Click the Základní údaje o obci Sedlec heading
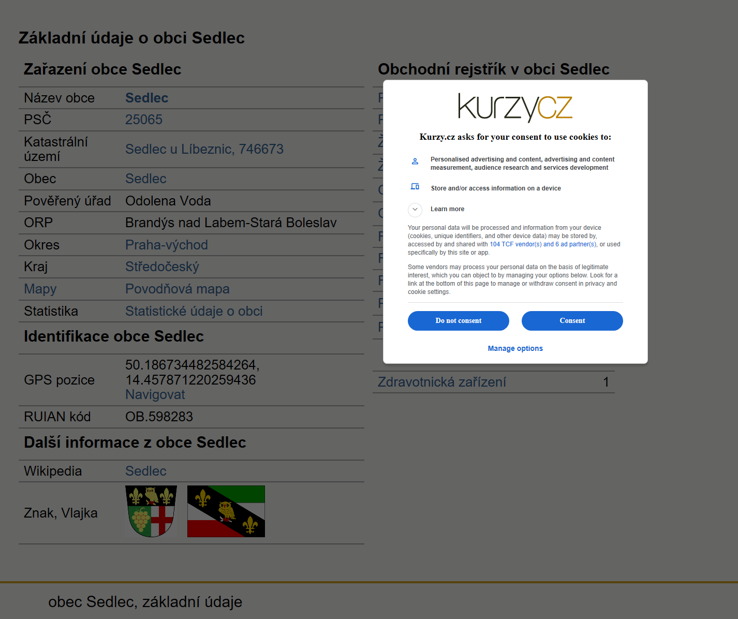The image size is (738, 619). pyautogui.click(x=131, y=38)
